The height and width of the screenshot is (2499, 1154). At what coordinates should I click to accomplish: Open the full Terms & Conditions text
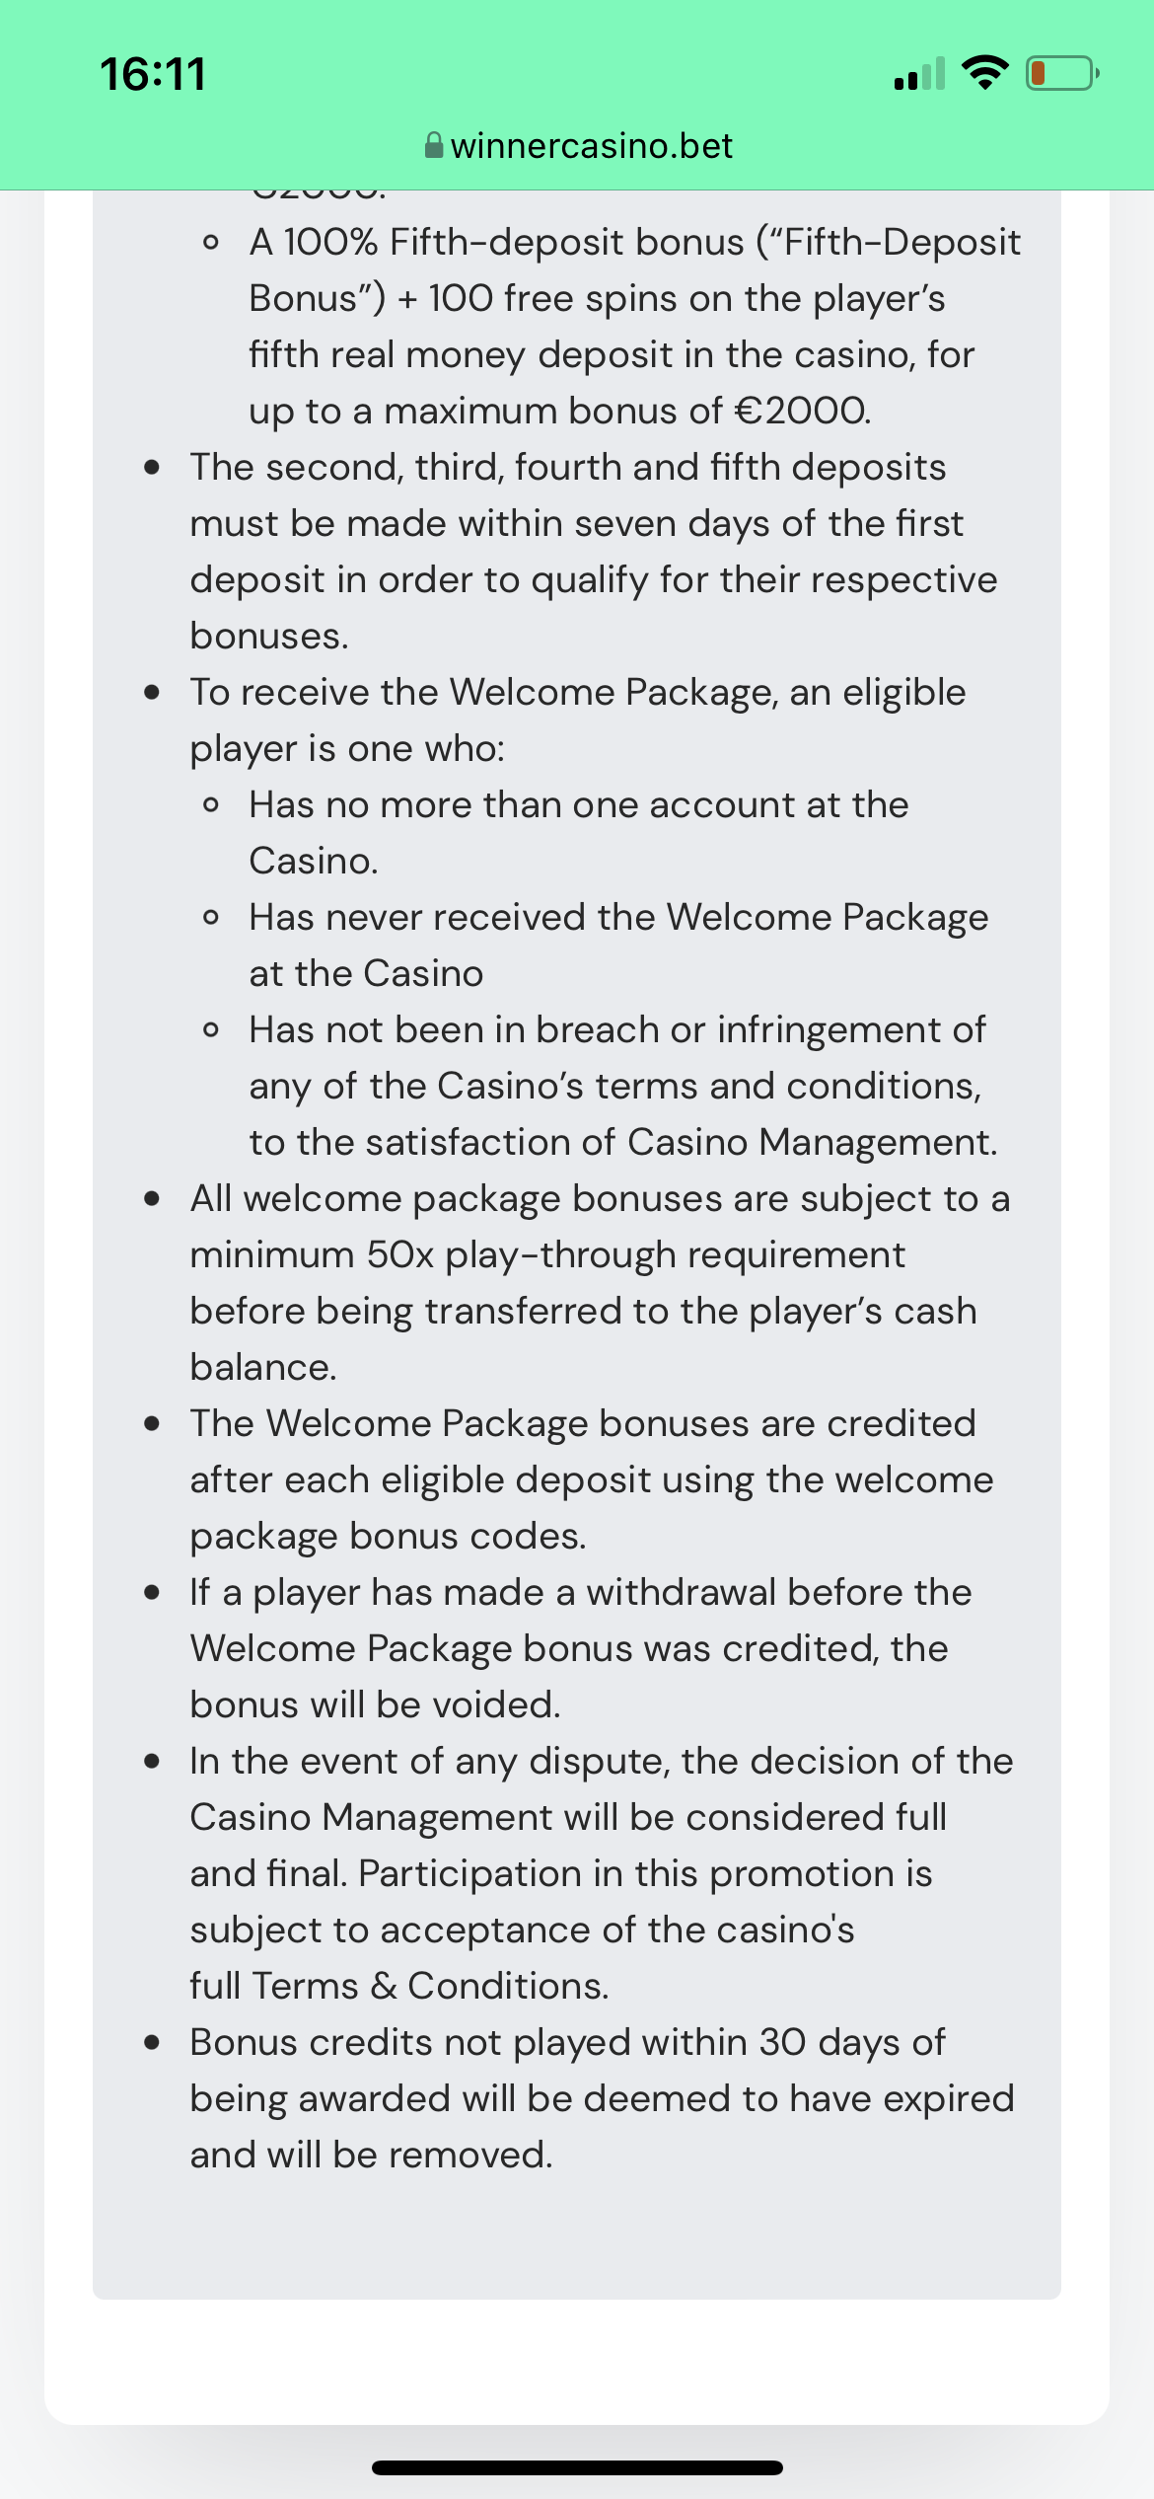399,1986
